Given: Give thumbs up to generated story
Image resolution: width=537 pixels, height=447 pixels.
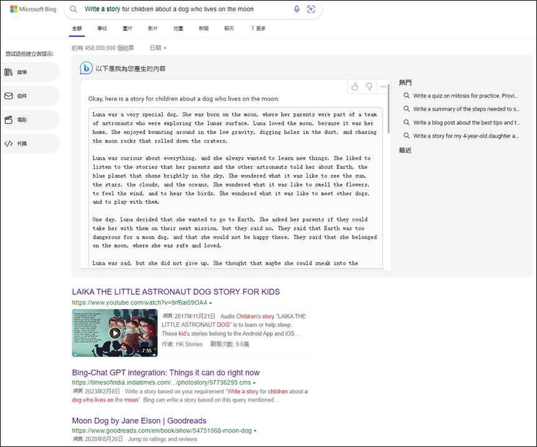Looking at the screenshot, I should pyautogui.click(x=354, y=87).
